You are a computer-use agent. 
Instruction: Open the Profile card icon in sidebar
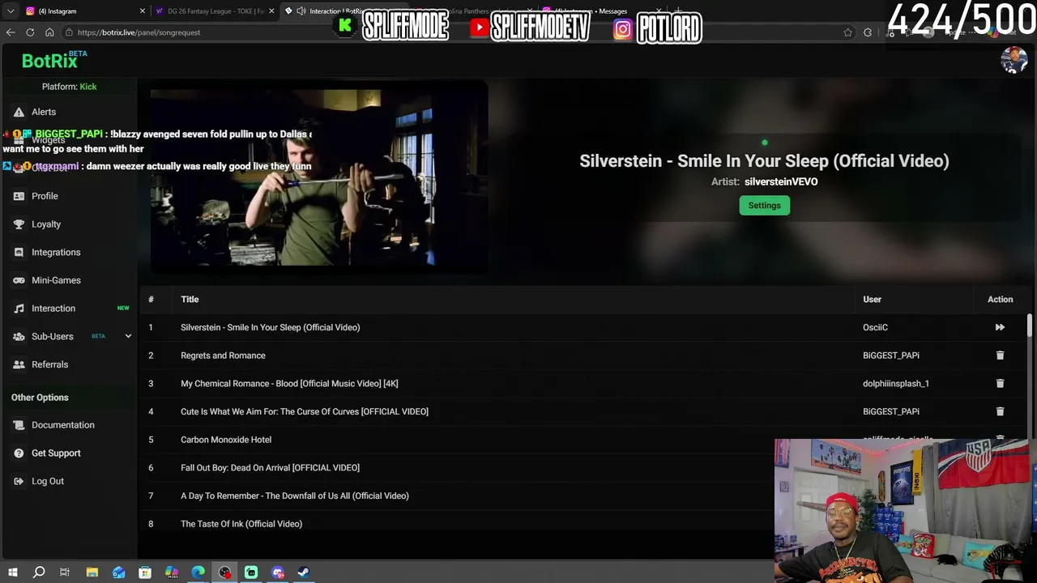19,196
